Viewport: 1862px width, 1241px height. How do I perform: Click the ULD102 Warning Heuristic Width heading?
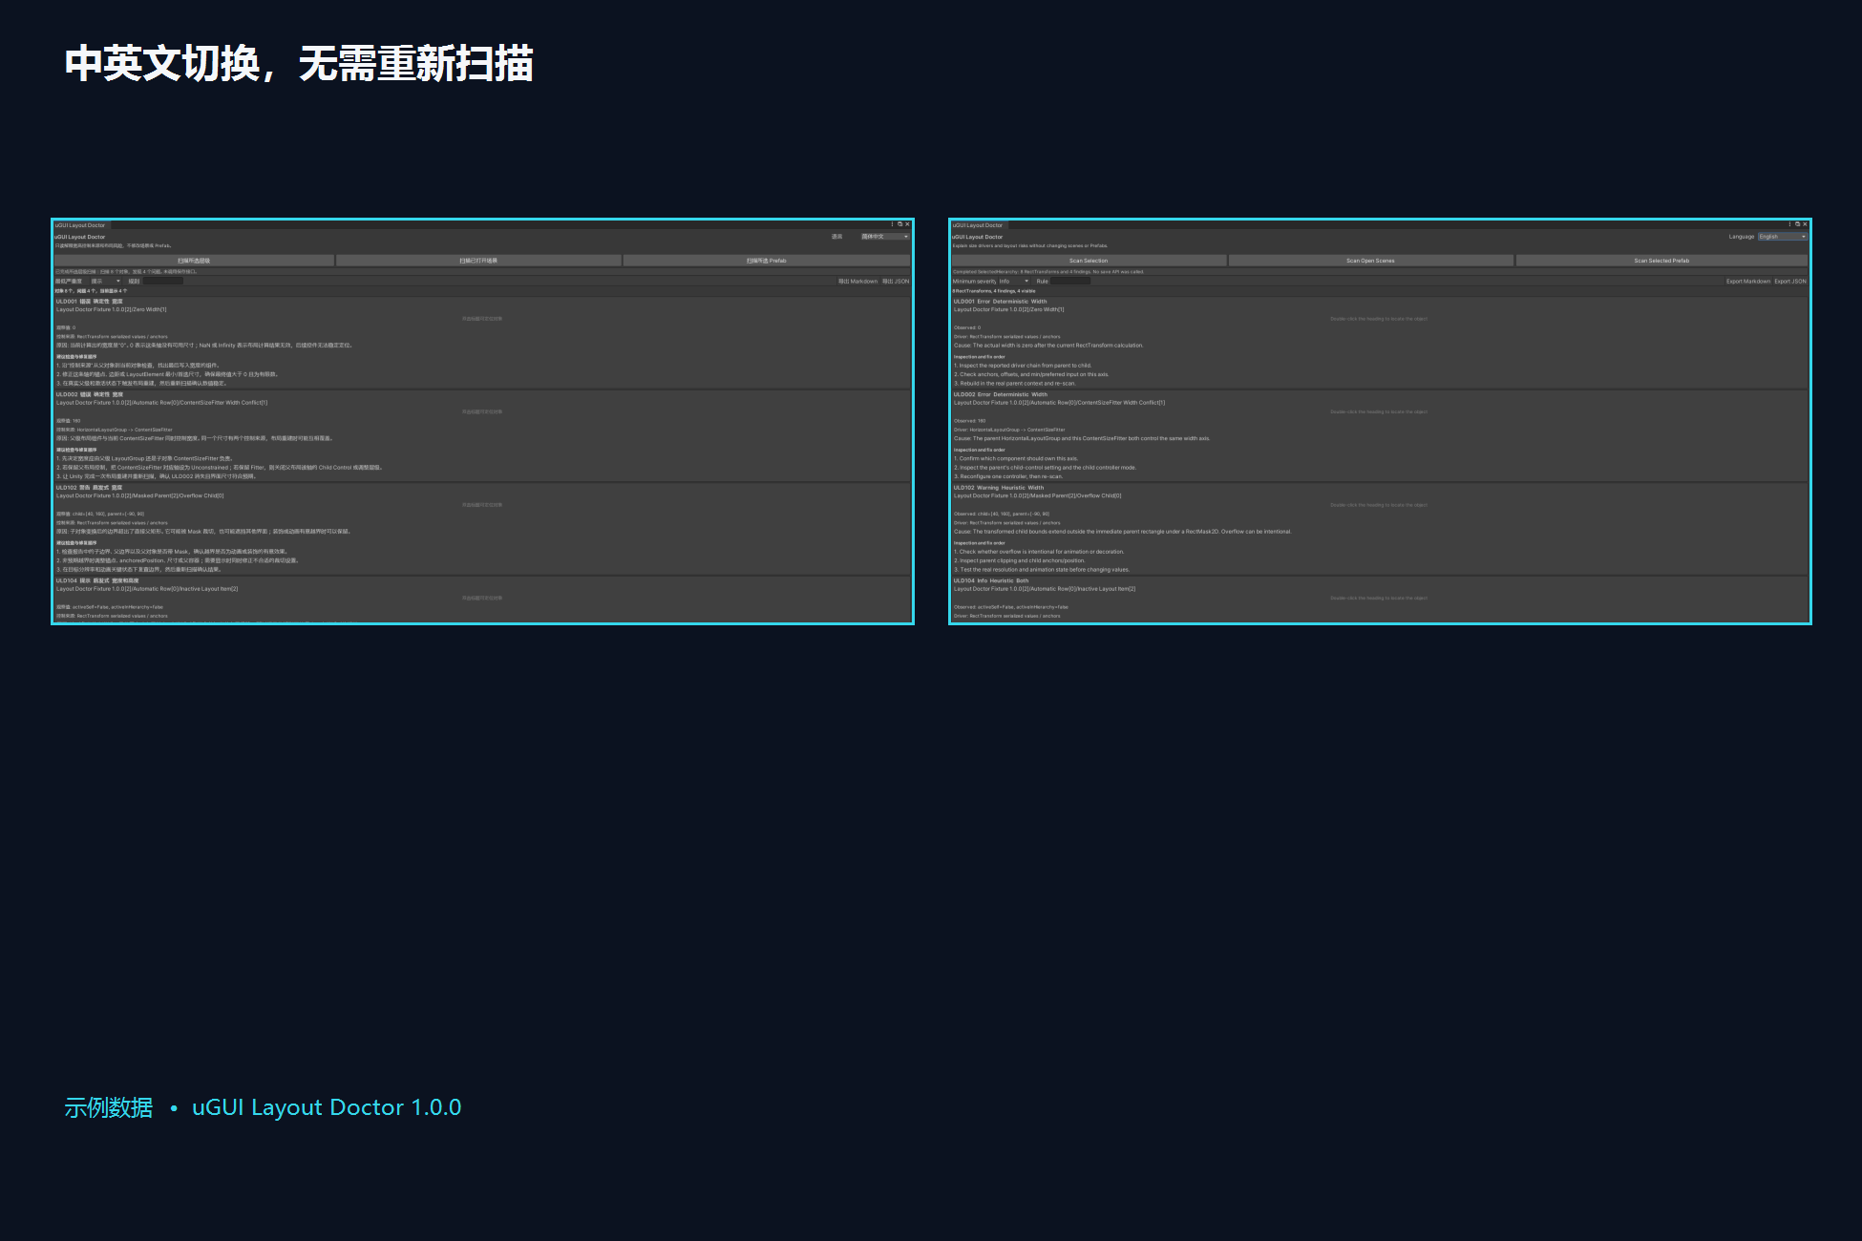point(999,488)
